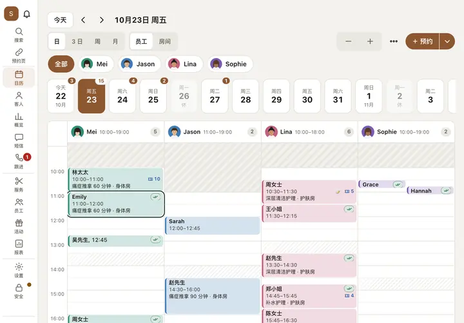Select 周六 31 in date strip

pos(338,96)
